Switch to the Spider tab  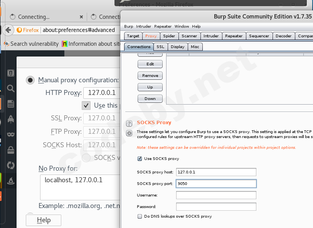(169, 36)
